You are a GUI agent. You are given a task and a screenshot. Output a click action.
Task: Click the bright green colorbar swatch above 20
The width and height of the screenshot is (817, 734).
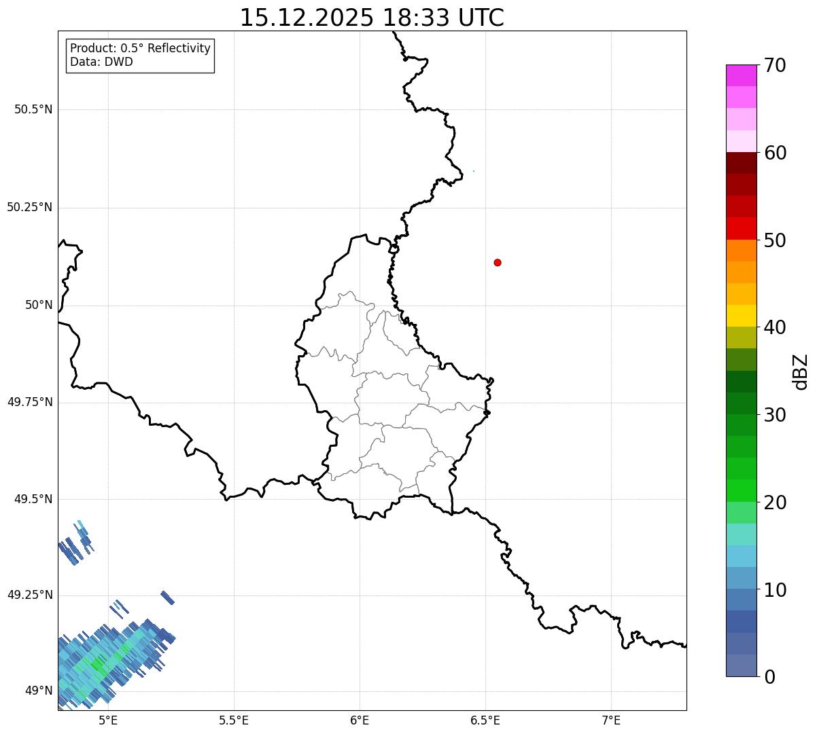tap(741, 490)
